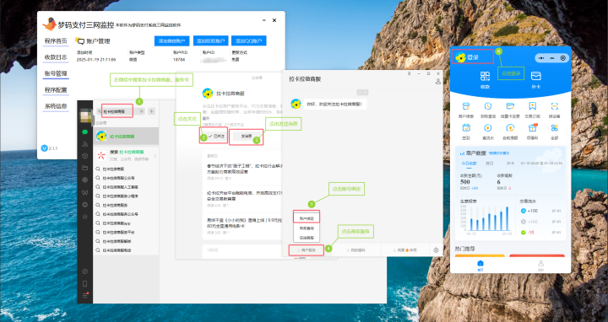Click the 添加微信账户 button
The image size is (608, 322).
pyautogui.click(x=171, y=40)
